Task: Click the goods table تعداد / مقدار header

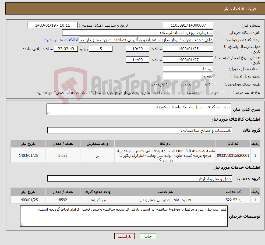Action: pyautogui.click(x=63, y=144)
